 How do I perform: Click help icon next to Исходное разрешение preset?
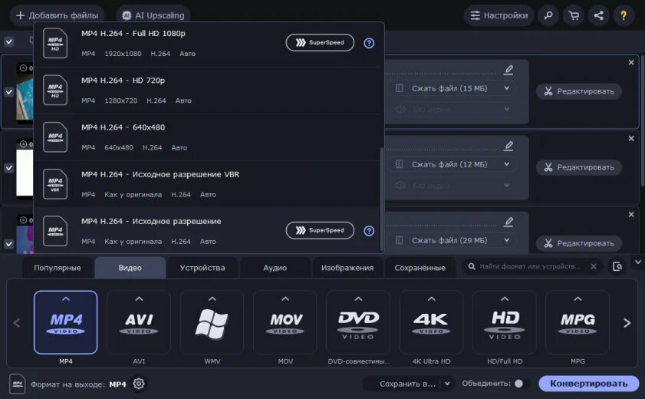(369, 230)
